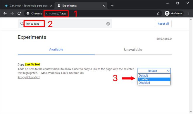Switch to the Canaltech browser tab

pos(29,6)
